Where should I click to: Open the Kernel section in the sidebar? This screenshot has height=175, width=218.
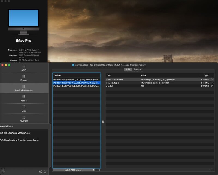pos(24,98)
